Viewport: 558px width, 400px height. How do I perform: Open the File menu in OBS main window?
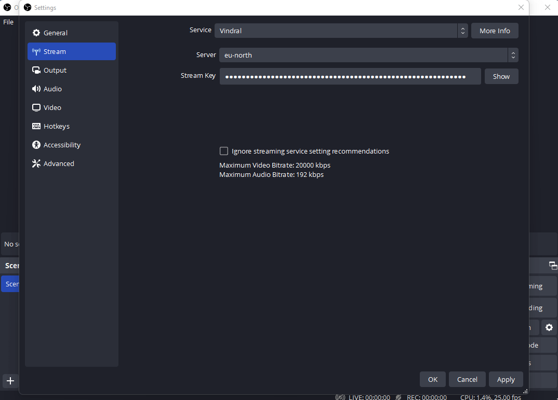click(x=8, y=22)
